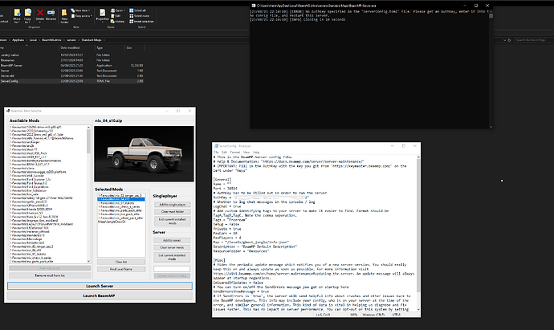Screen dimensions: 554x330
Task: Select the ServerConfig TOML file
Action: pos(8,80)
